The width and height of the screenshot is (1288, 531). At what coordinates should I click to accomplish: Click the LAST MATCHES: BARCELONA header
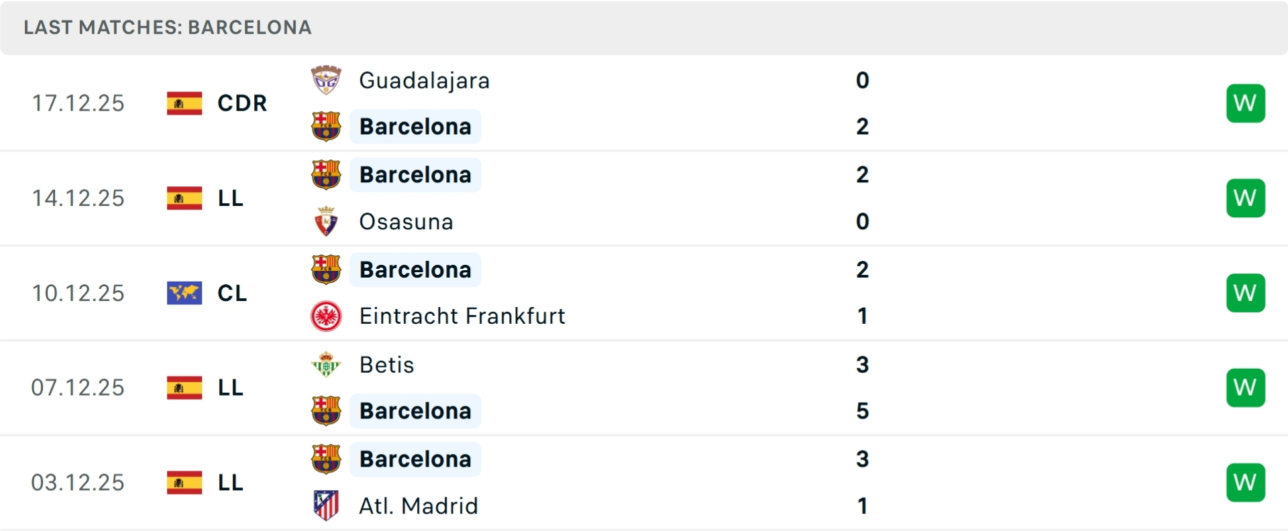click(x=167, y=27)
